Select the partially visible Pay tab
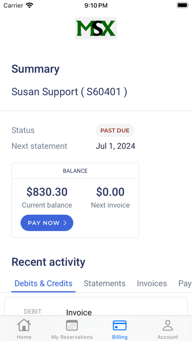The height and width of the screenshot is (341, 192). 185,283
